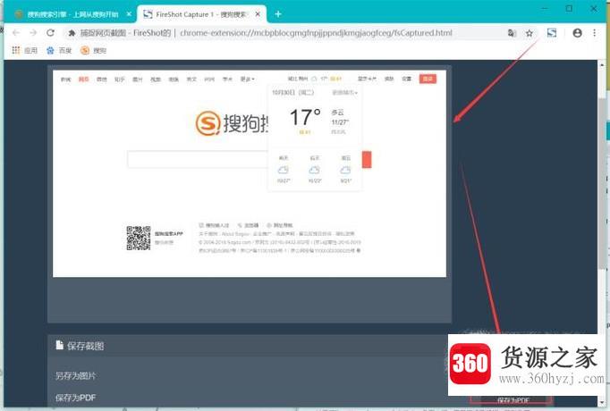
Task: Open the apps grid bookmark
Action: tap(24, 51)
